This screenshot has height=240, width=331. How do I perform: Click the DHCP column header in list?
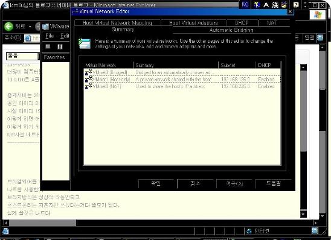tap(268, 65)
